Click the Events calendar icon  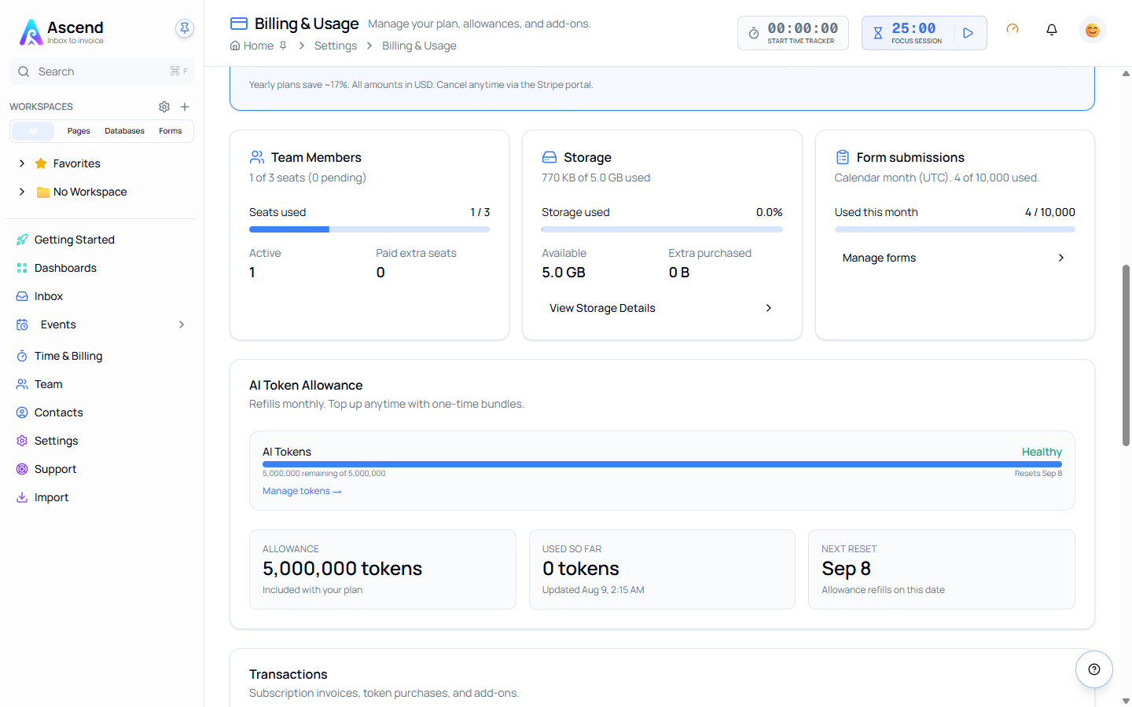22,324
